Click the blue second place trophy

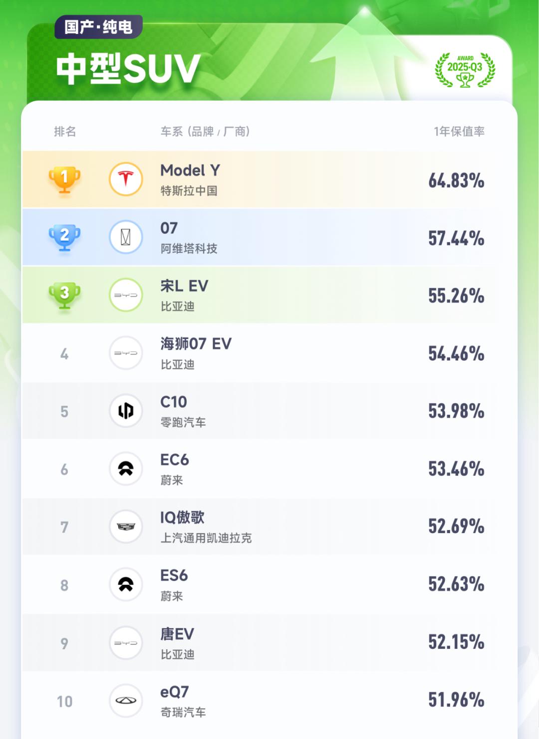[x=64, y=237]
